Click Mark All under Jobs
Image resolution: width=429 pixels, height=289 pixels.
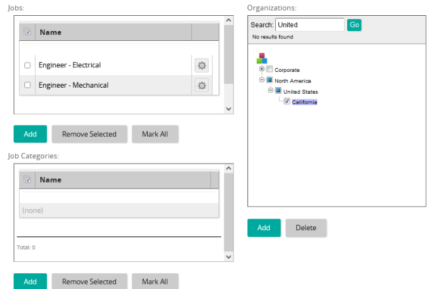[x=155, y=134]
